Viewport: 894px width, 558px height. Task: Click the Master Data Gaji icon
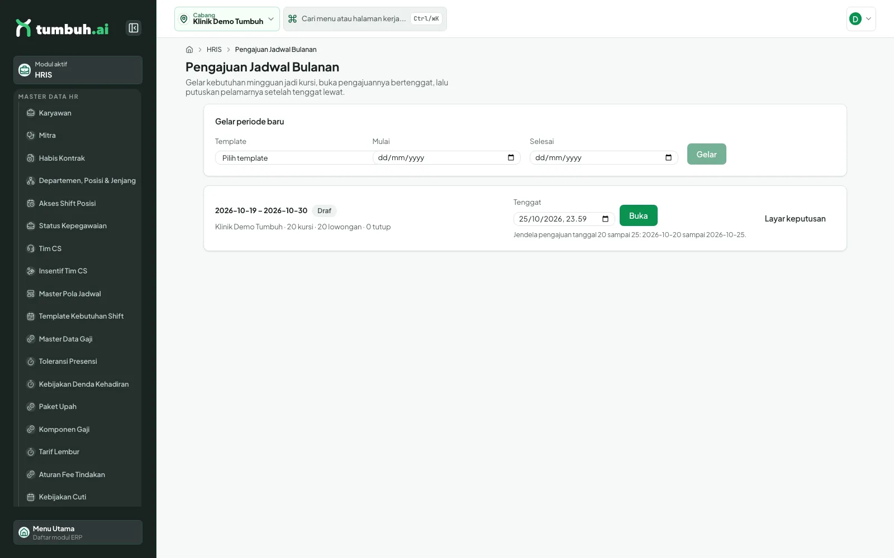pos(31,339)
